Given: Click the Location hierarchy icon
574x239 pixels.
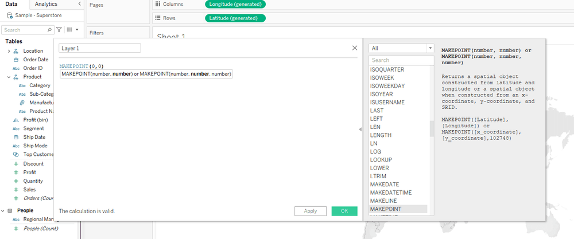Looking at the screenshot, I should click(x=16, y=51).
